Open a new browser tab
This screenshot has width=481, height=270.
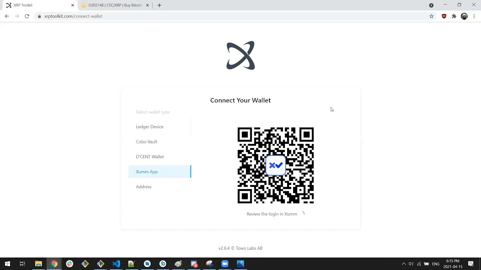click(x=159, y=5)
